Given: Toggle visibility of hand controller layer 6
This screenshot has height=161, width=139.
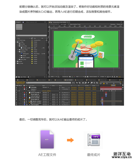Looking at the screenshot, I should pos(17,98).
